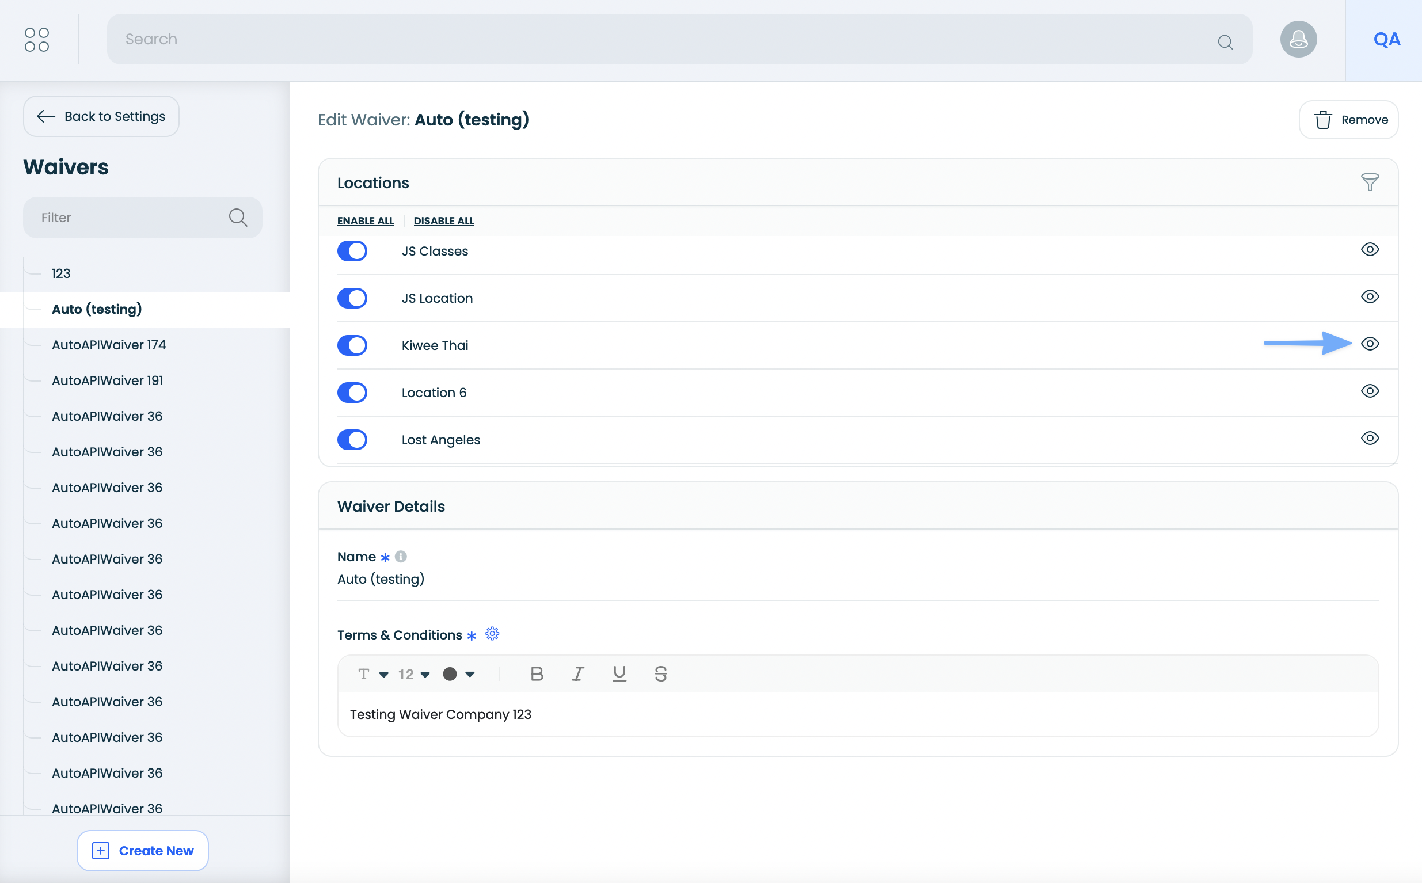This screenshot has height=883, width=1422.
Task: Open the font size 12 dropdown
Action: [x=413, y=675]
